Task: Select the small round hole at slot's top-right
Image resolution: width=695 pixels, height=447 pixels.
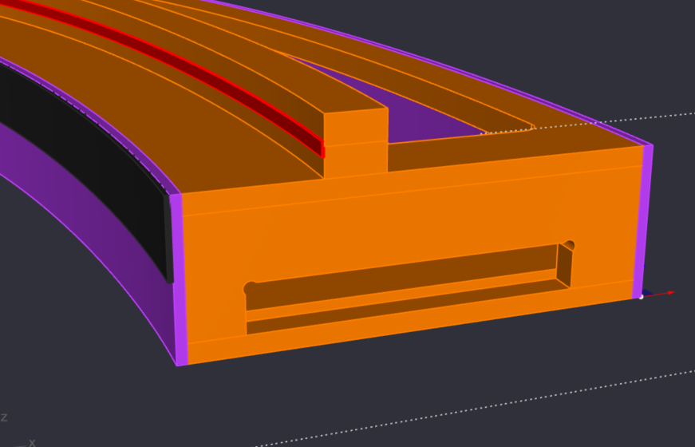Action: 569,245
